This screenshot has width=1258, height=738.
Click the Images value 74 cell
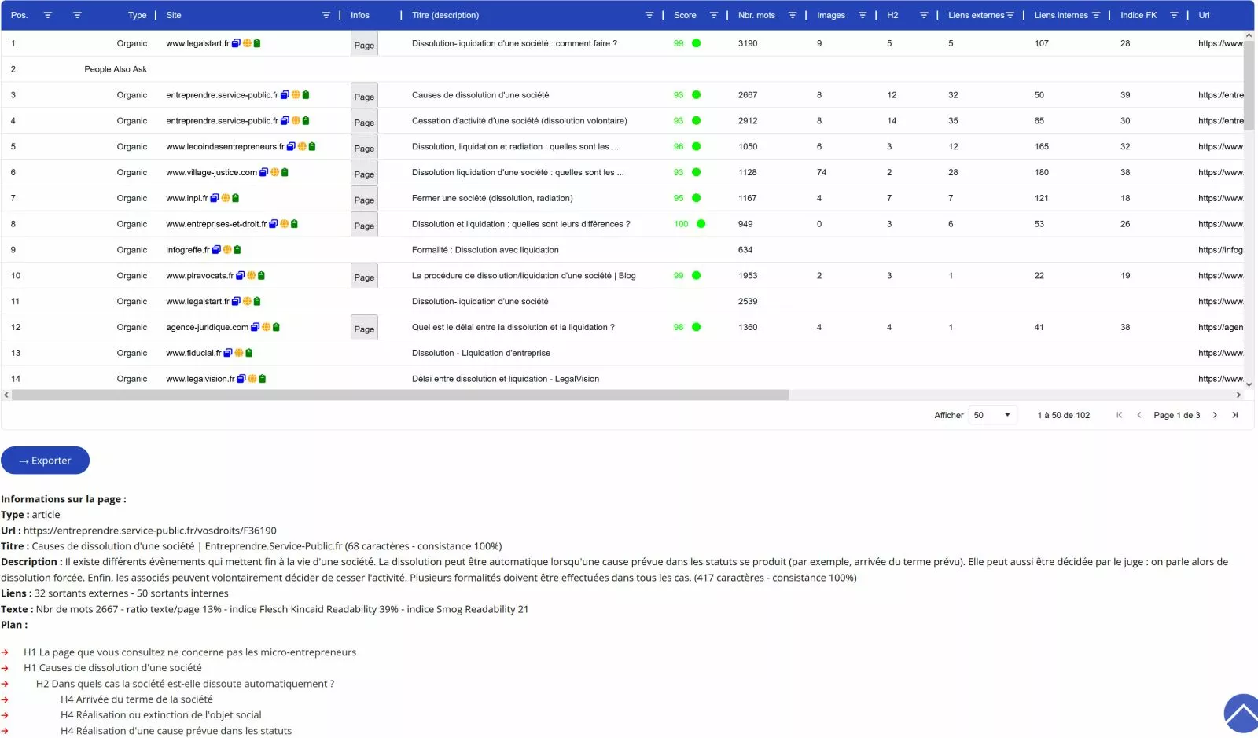click(x=822, y=172)
